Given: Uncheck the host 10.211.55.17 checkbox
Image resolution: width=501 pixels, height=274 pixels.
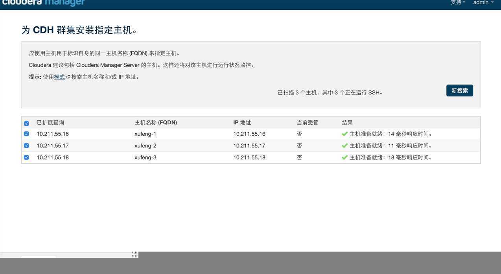Looking at the screenshot, I should (x=26, y=145).
